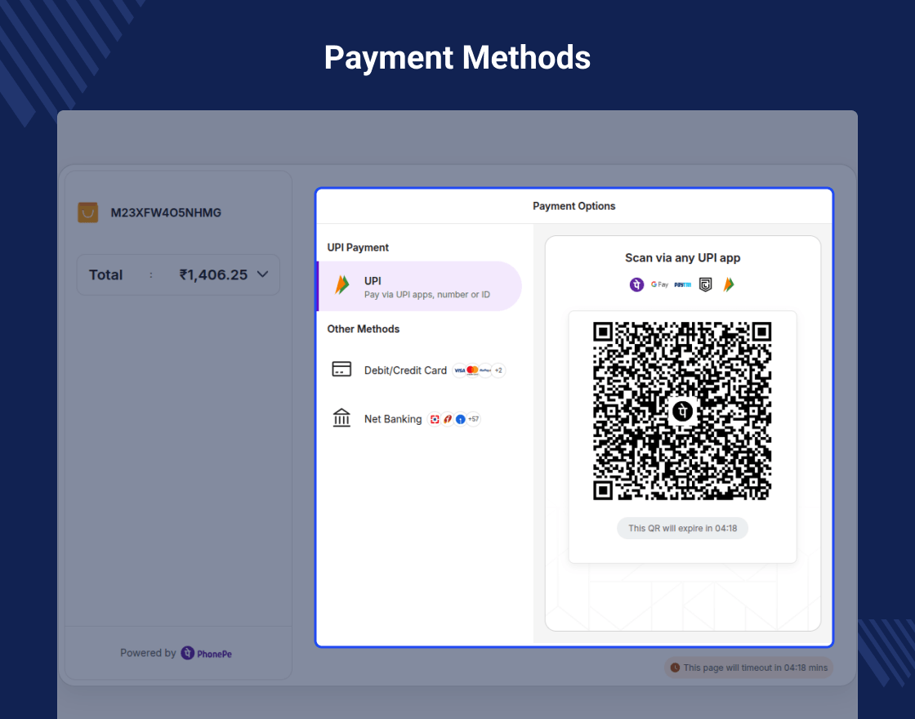
Task: Click the UPI logo in UPI option
Action: coord(342,285)
